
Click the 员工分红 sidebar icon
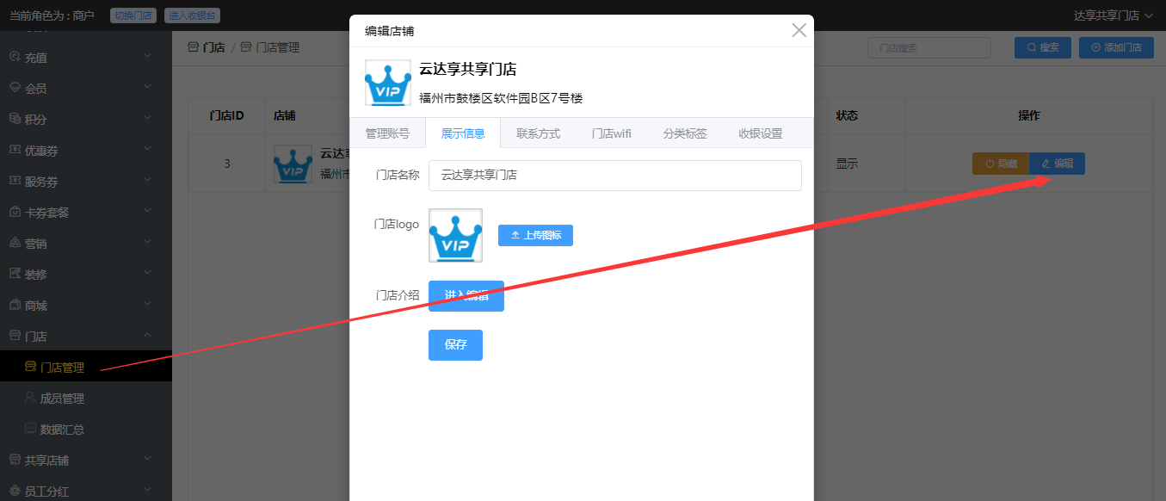point(14,491)
